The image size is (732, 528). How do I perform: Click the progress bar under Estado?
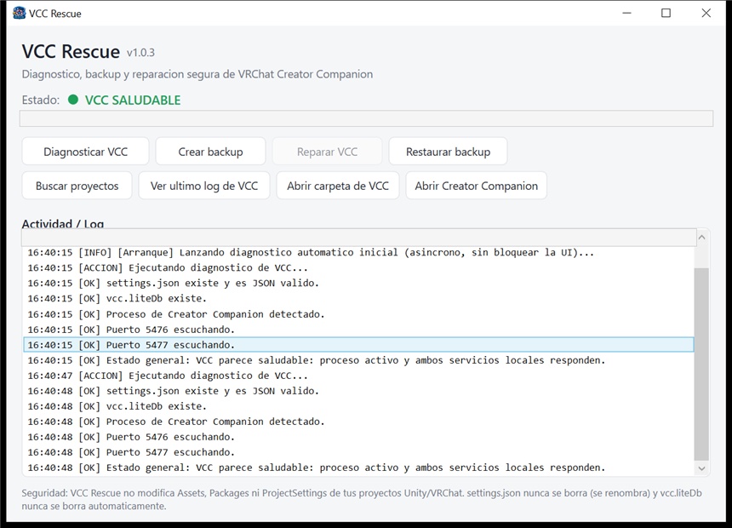[x=367, y=118]
